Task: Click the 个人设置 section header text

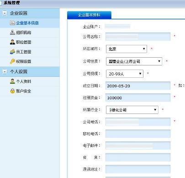Action: point(19,71)
